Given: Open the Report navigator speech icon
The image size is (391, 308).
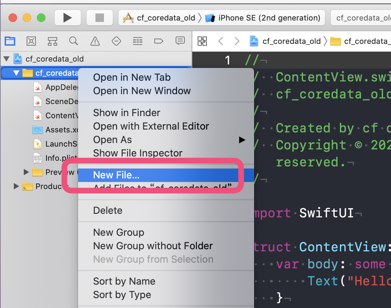Looking at the screenshot, I should point(180,41).
